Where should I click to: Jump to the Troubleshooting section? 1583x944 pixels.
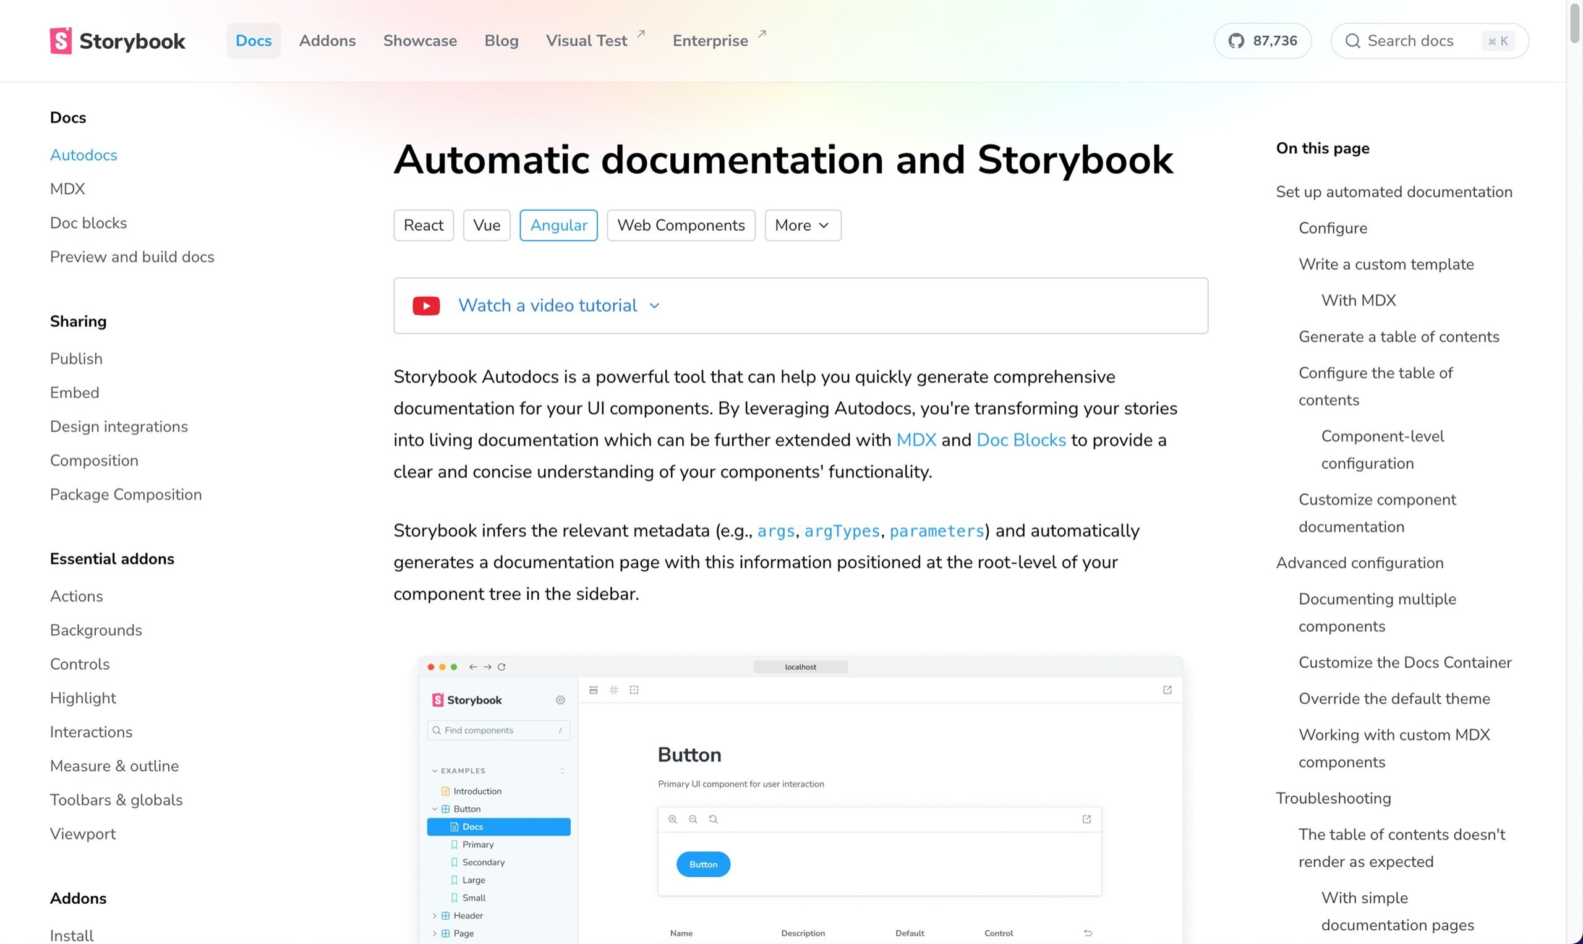pos(1333,798)
